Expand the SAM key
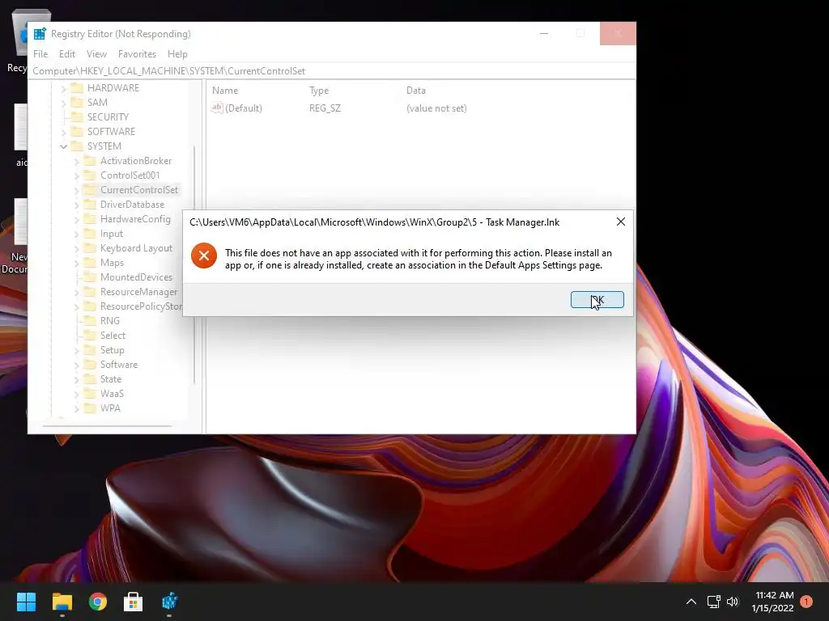The width and height of the screenshot is (829, 621). tap(63, 103)
